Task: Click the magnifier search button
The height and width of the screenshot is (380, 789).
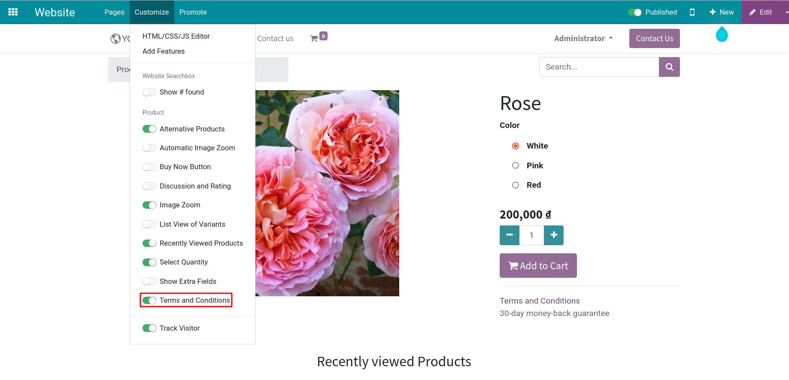Action: coord(669,67)
